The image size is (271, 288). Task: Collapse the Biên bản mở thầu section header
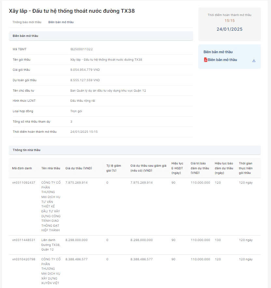(101, 36)
